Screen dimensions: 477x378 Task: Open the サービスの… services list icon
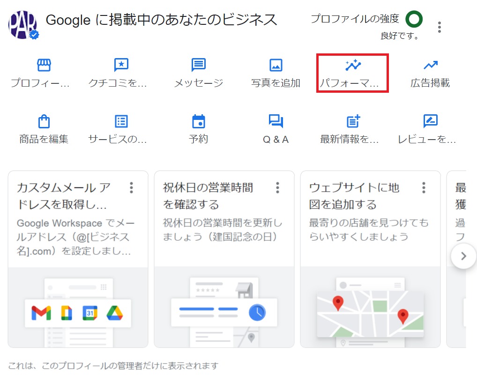121,121
